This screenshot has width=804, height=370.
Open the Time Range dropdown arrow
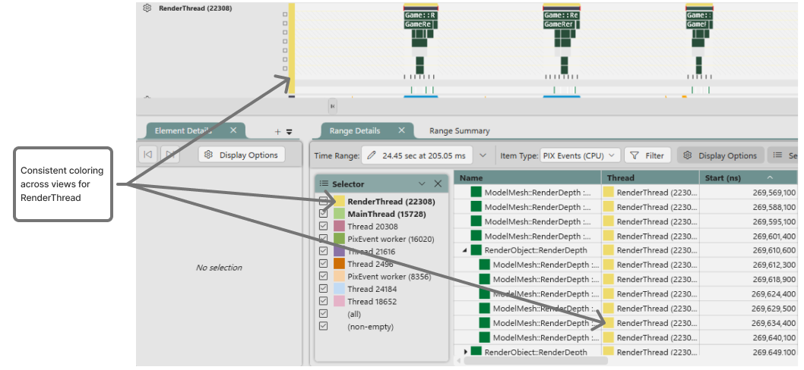pos(483,155)
